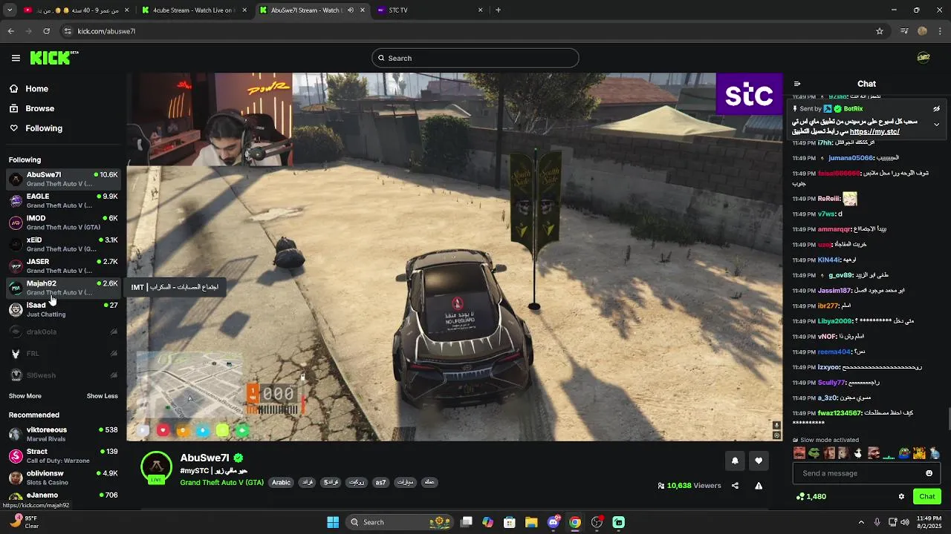
Task: Expand the list with Show More
Action: pos(25,396)
